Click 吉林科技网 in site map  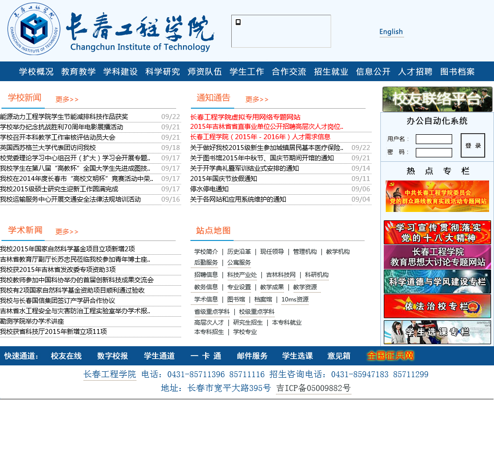click(x=281, y=275)
